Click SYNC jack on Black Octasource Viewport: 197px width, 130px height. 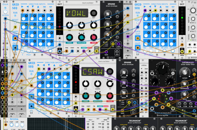pyautogui.click(x=152, y=73)
